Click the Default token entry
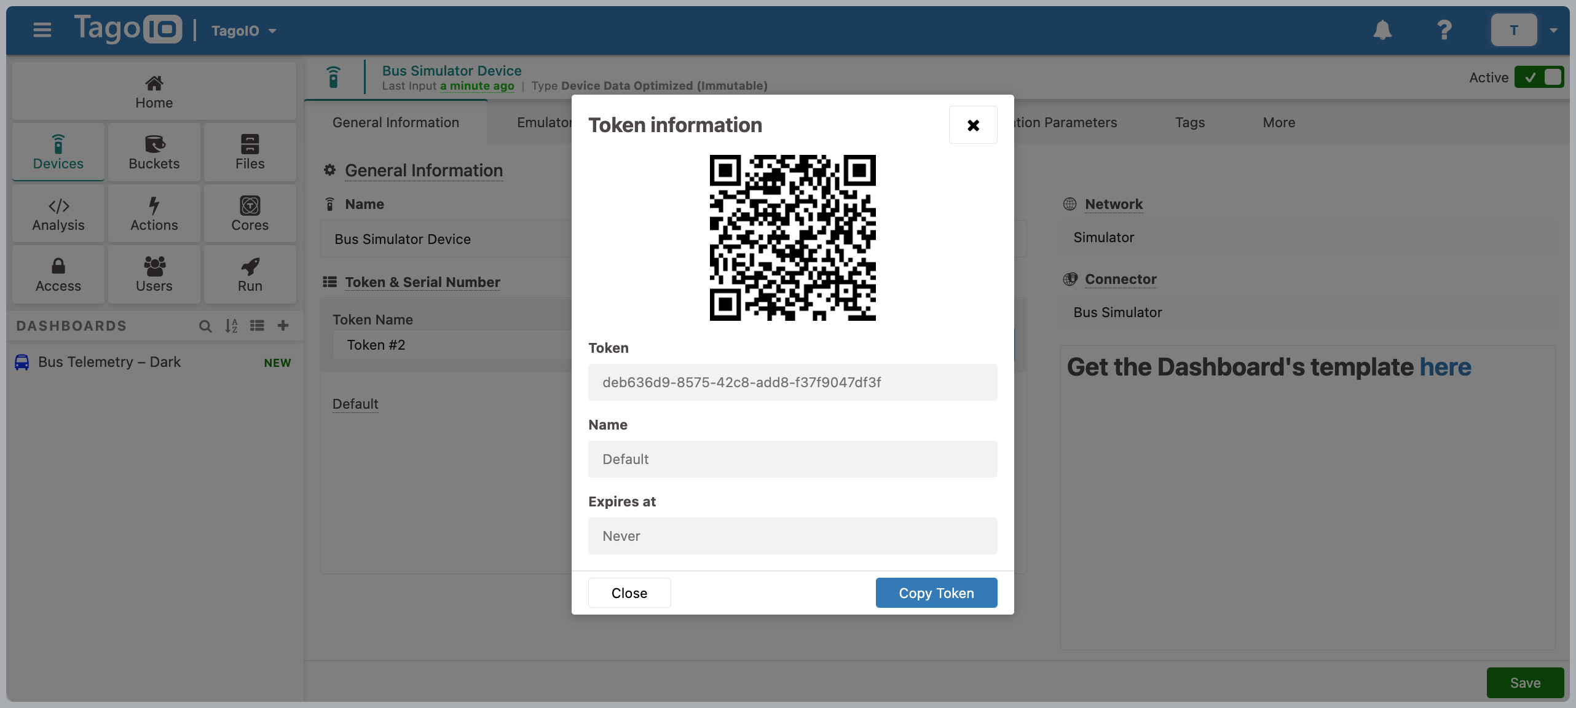Image resolution: width=1576 pixels, height=708 pixels. click(355, 404)
